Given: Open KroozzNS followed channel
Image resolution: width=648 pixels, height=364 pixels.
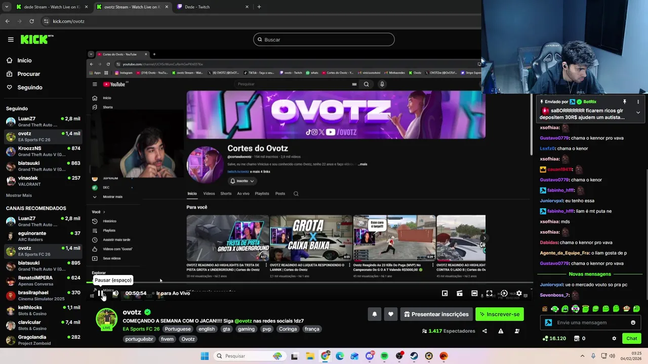Looking at the screenshot, I should point(43,152).
